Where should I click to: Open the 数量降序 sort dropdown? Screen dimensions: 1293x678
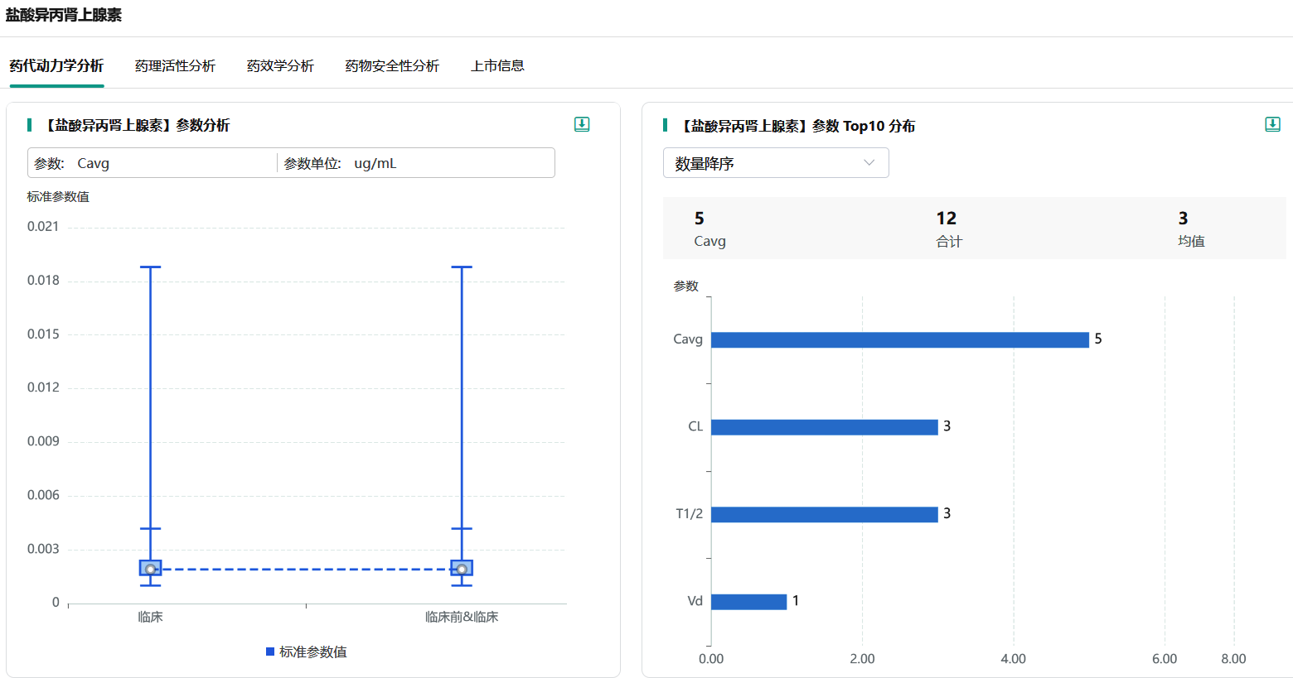(x=775, y=163)
